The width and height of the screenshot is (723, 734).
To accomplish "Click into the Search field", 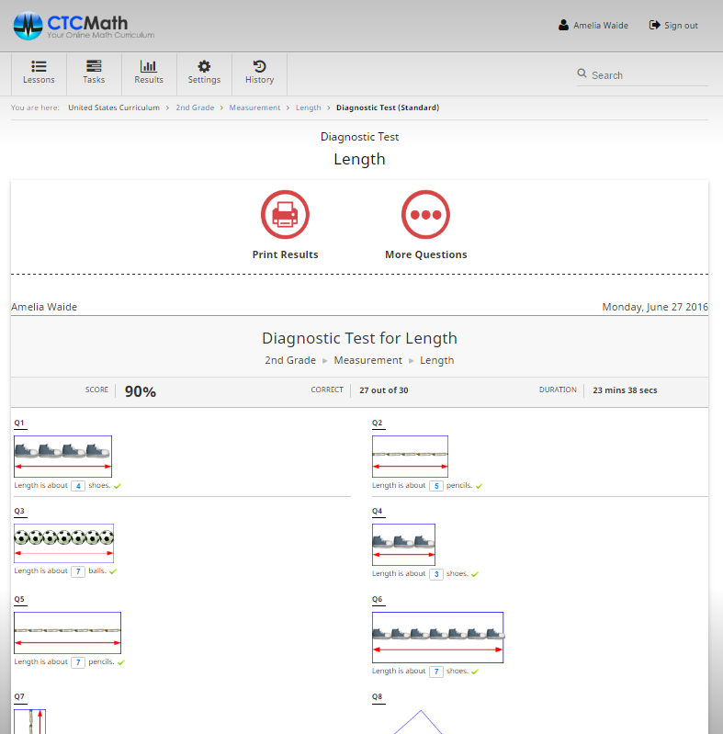I will (649, 75).
